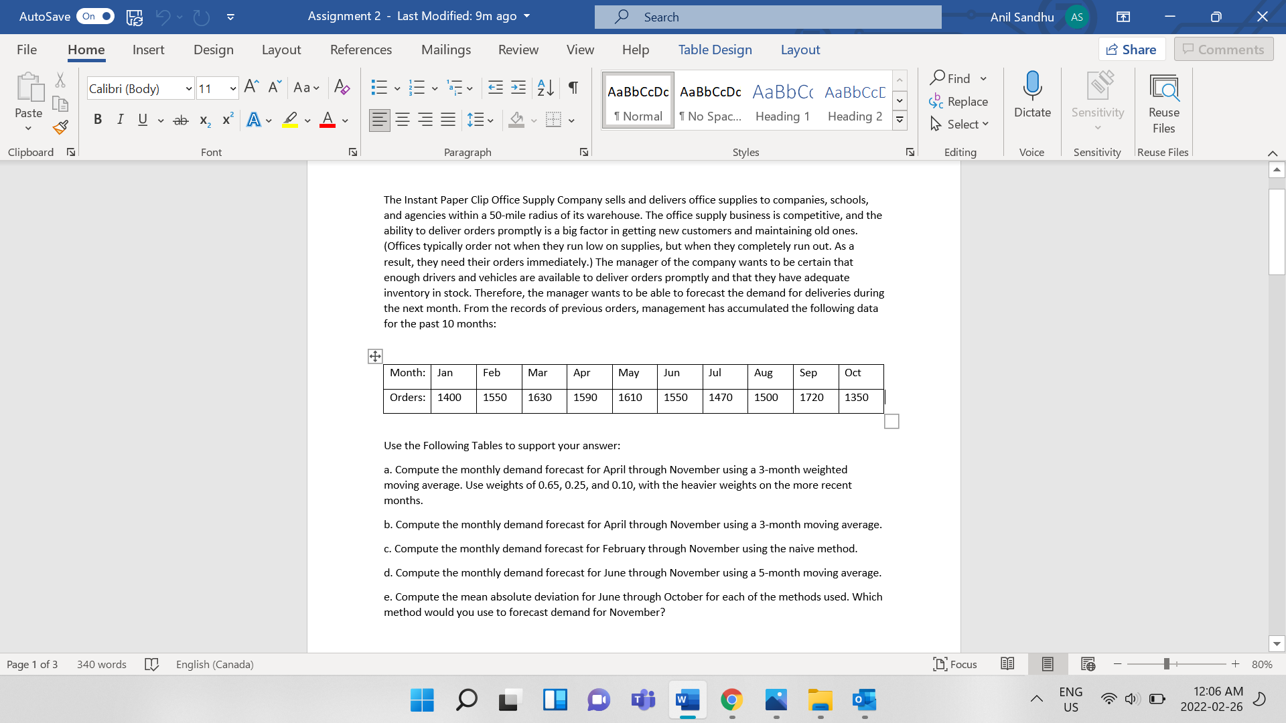The image size is (1286, 723).
Task: Apply the Heading 1 style
Action: click(x=782, y=100)
